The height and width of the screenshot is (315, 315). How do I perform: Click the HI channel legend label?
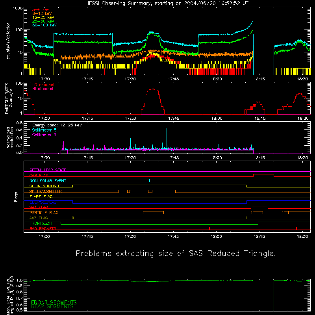tap(43, 89)
